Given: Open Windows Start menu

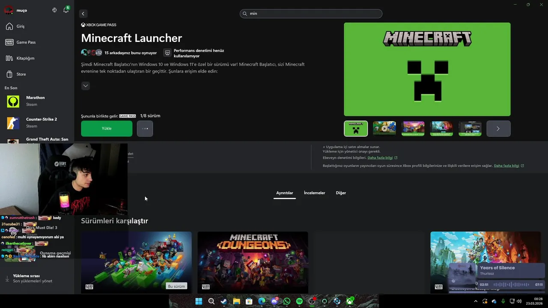Looking at the screenshot, I should (x=199, y=301).
